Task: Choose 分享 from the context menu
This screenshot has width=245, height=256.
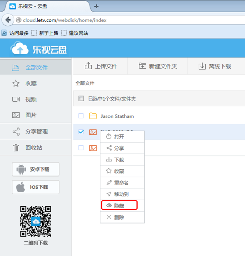Action: point(122,148)
